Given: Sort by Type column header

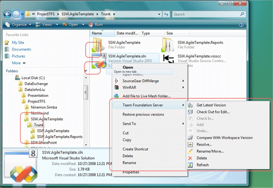Looking at the screenshot, I should tap(152, 33).
